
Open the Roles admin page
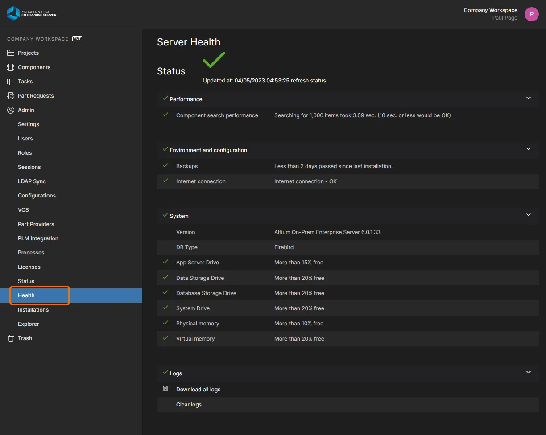[x=25, y=153]
